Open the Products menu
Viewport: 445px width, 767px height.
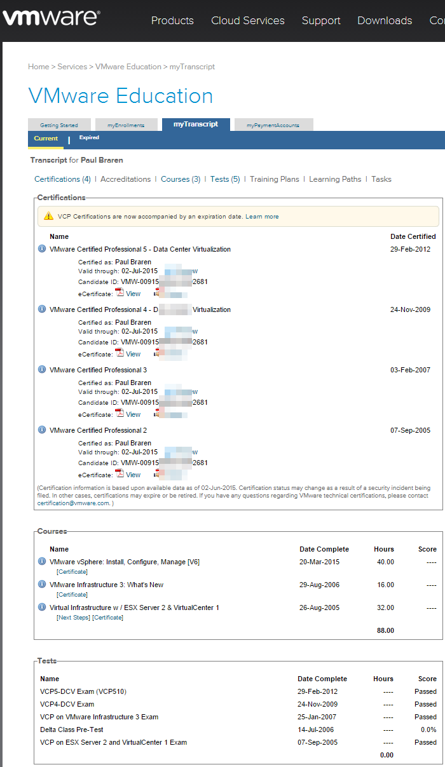pos(172,20)
